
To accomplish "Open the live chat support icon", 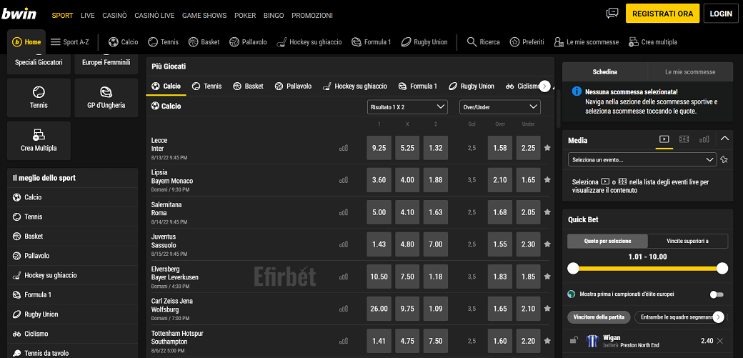I will pyautogui.click(x=612, y=14).
